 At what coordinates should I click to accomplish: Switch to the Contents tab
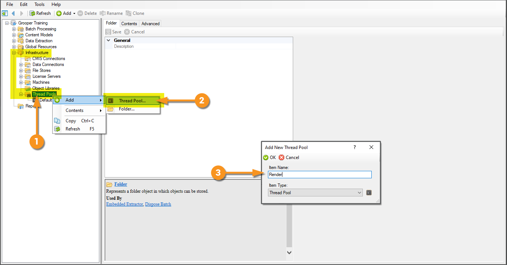point(129,23)
